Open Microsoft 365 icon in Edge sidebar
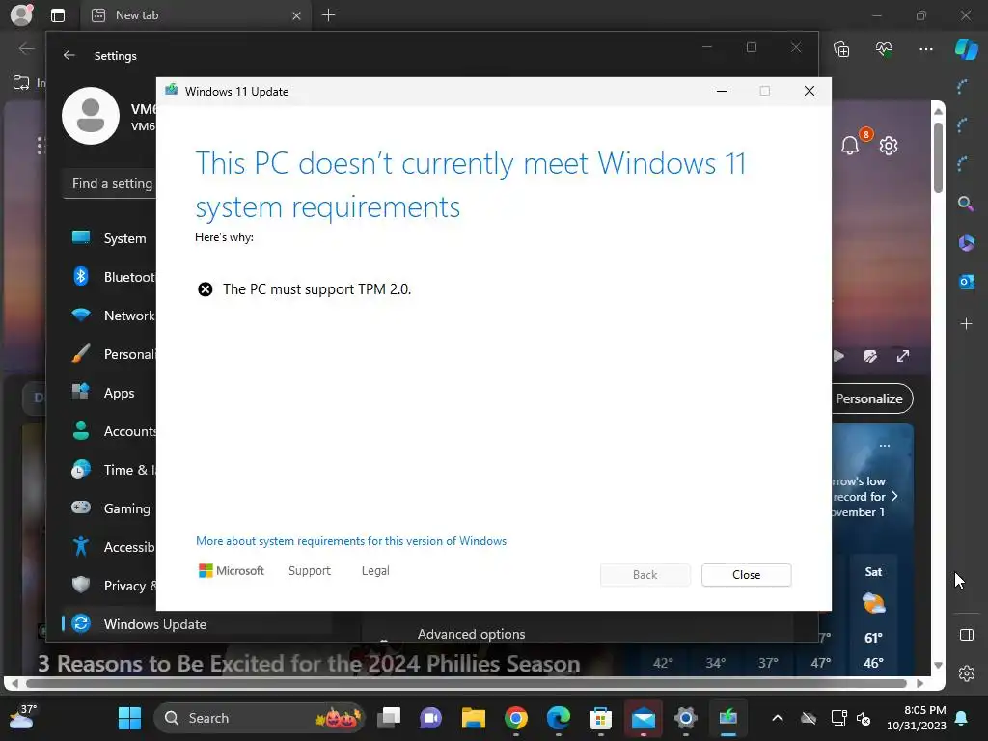The width and height of the screenshot is (988, 741). (x=966, y=242)
